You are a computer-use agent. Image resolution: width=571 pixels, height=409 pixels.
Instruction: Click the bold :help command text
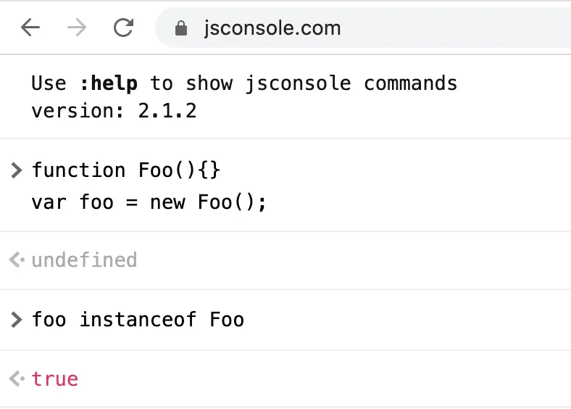pos(109,83)
